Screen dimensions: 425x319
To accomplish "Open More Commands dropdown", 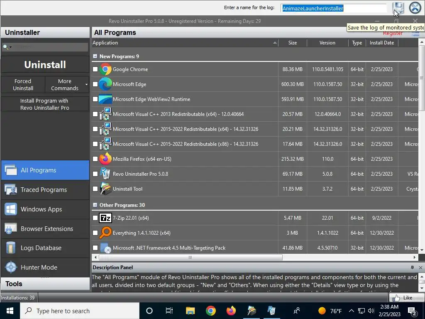I will (x=67, y=85).
